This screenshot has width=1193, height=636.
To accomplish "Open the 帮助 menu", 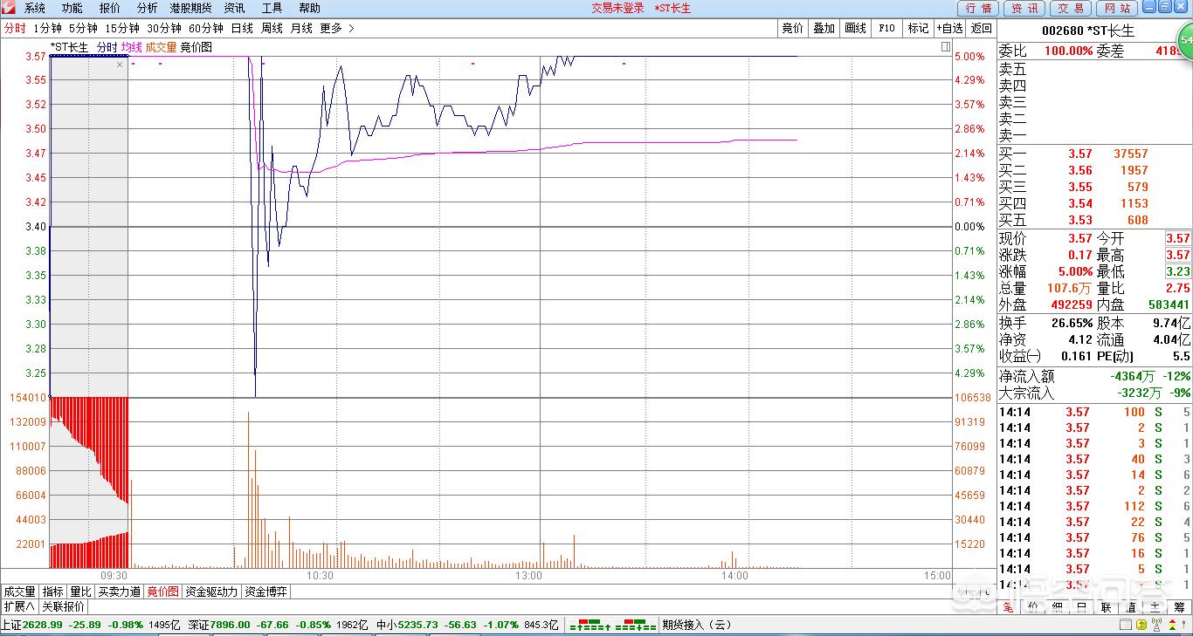I will 309,8.
